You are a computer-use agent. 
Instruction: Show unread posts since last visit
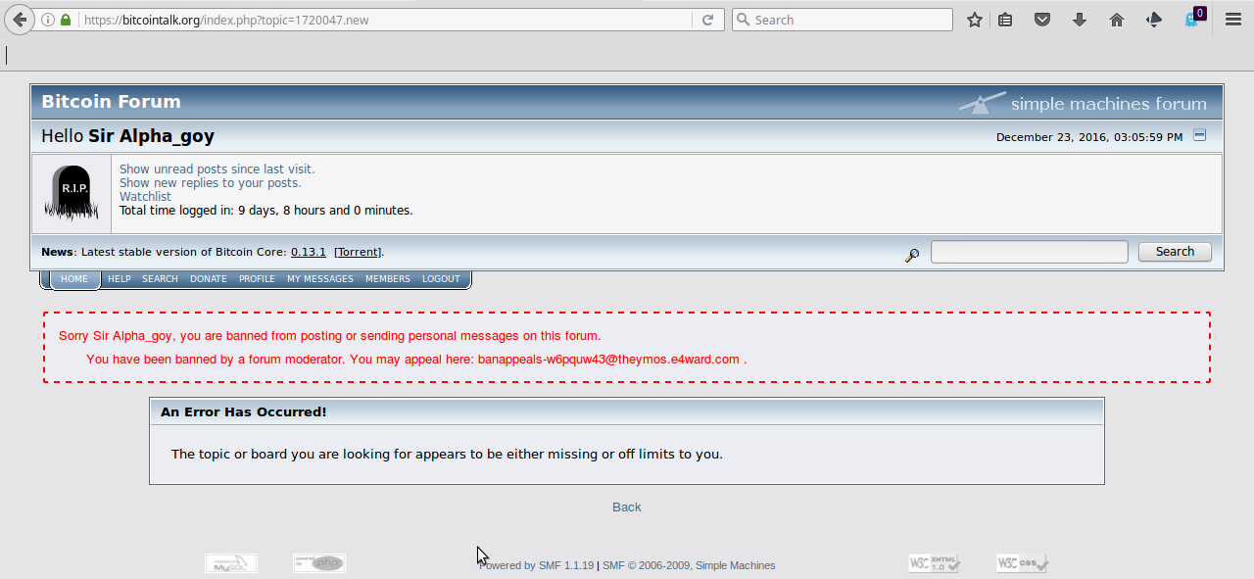(217, 169)
